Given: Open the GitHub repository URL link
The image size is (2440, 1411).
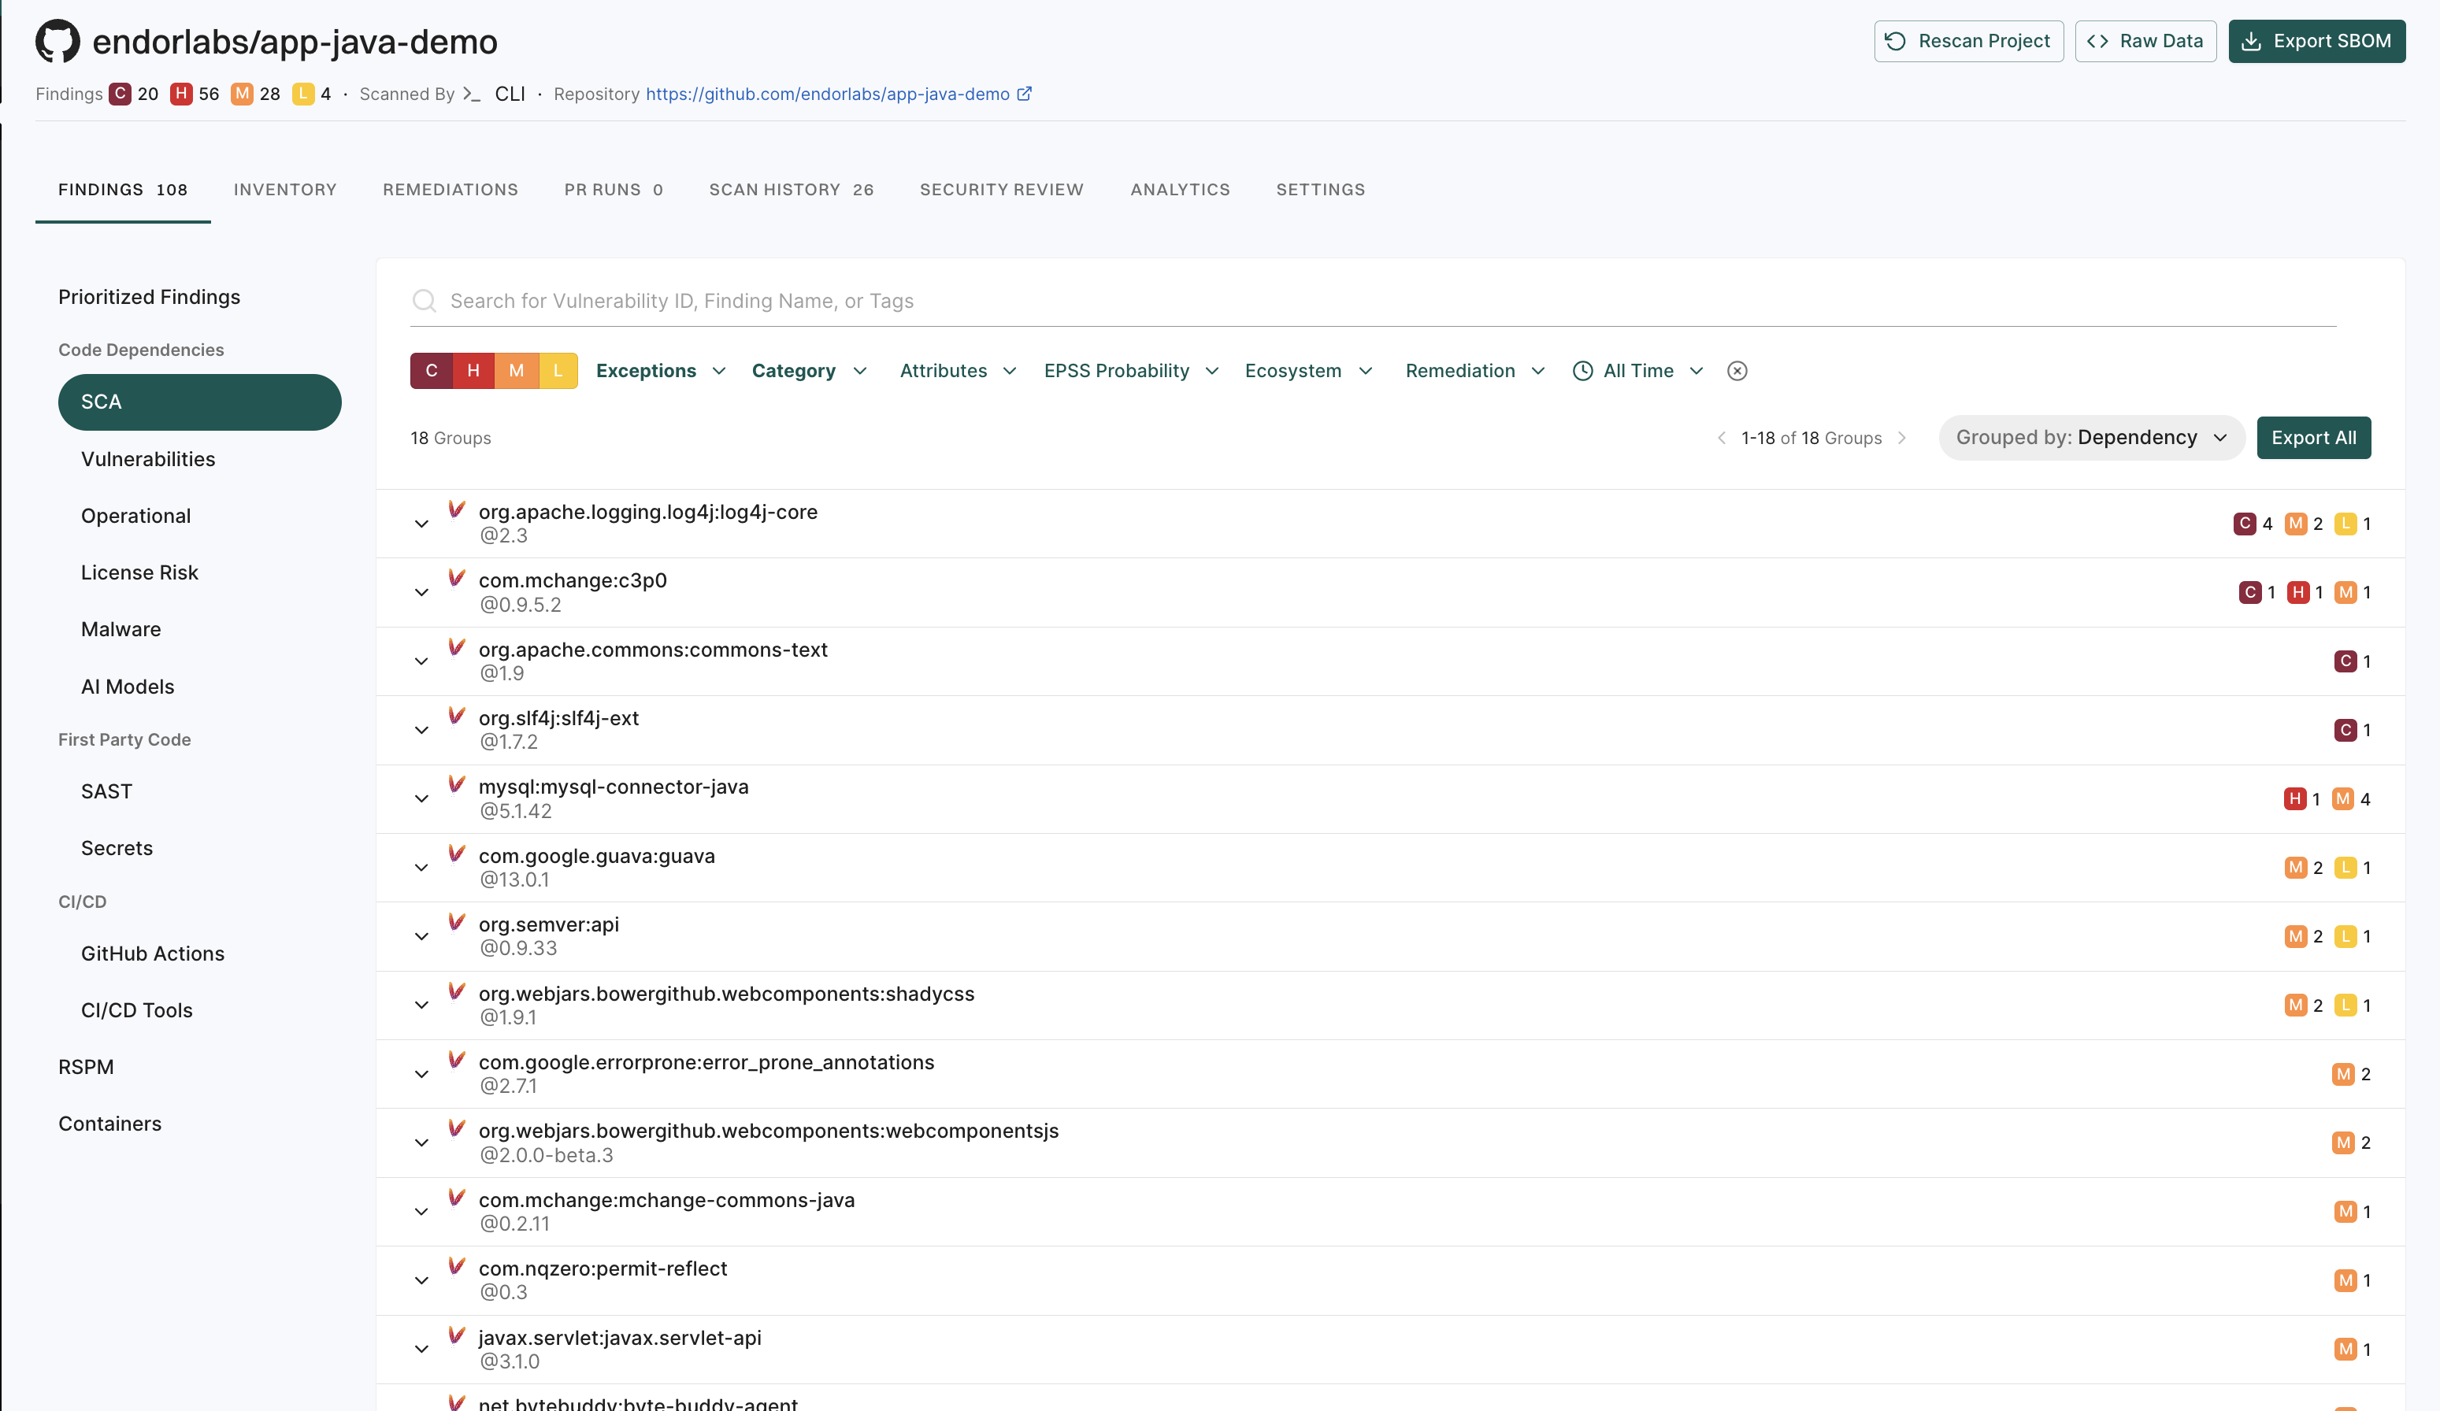Looking at the screenshot, I should pyautogui.click(x=828, y=94).
